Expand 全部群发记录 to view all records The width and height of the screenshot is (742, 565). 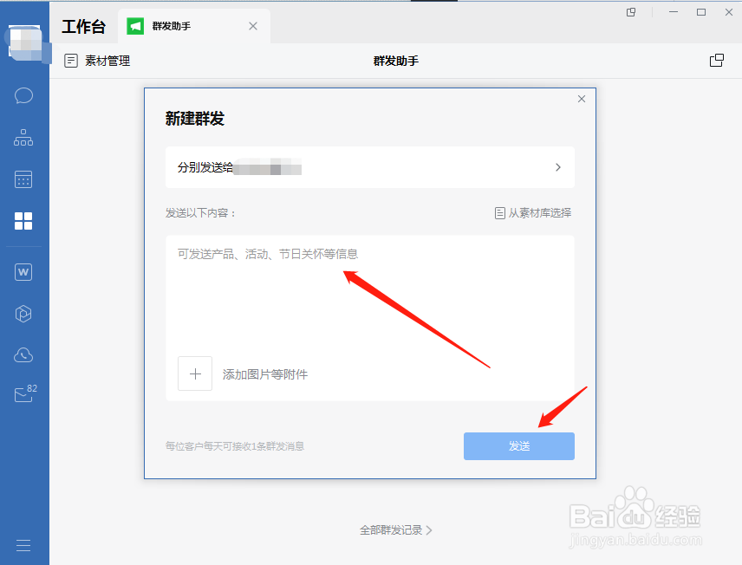tap(397, 529)
